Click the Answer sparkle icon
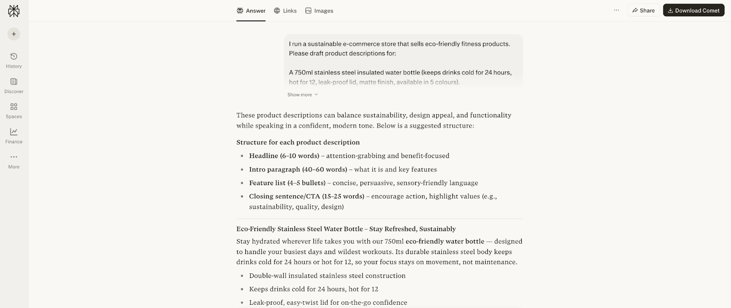Image resolution: width=731 pixels, height=308 pixels. coord(240,10)
